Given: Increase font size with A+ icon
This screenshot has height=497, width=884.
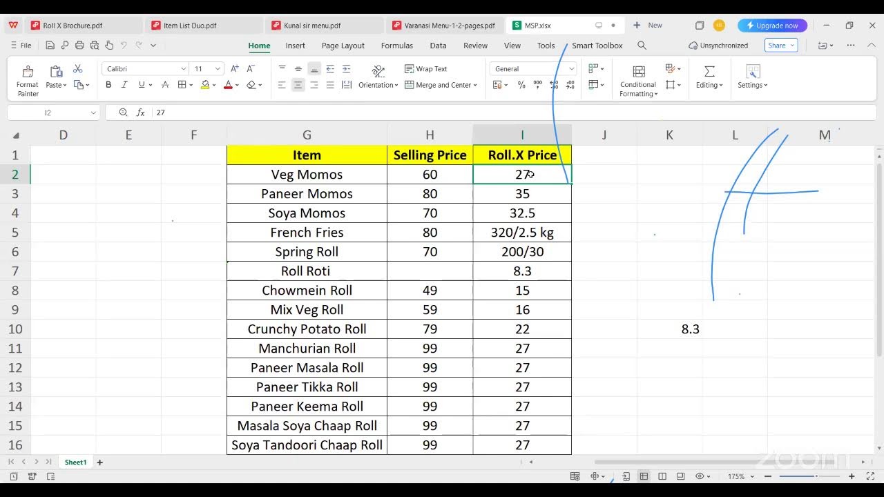Looking at the screenshot, I should (x=235, y=69).
